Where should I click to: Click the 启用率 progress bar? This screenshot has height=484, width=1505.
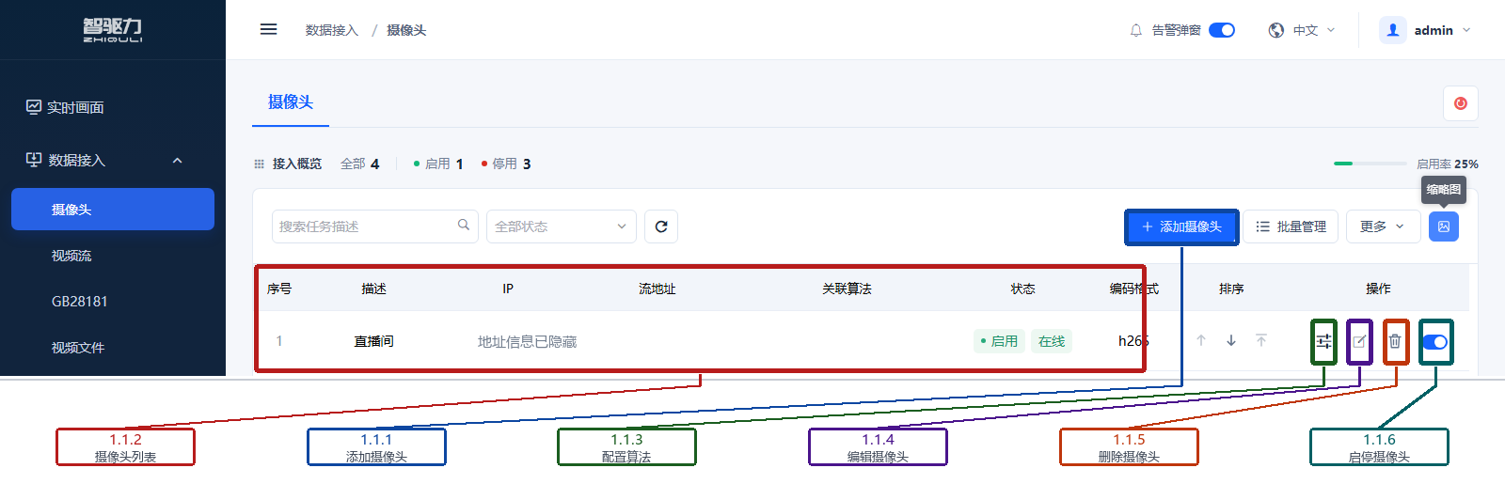(x=1370, y=164)
